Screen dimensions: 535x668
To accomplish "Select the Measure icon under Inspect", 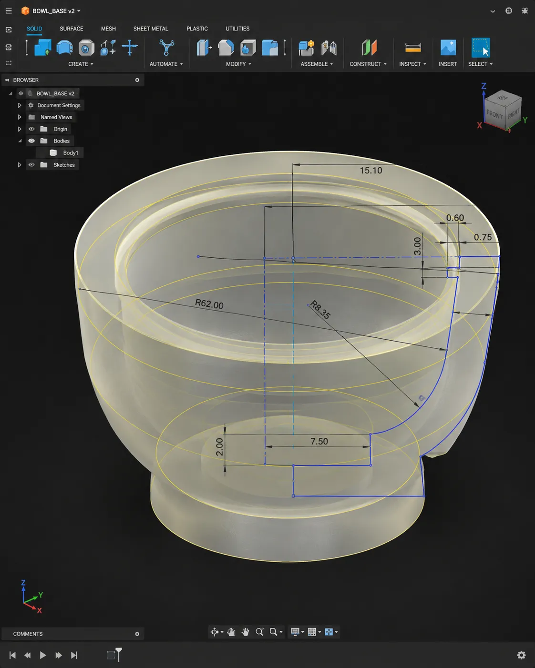I will [x=413, y=48].
